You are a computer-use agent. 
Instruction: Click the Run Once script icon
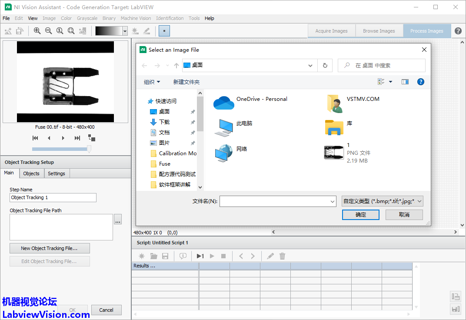(x=200, y=256)
